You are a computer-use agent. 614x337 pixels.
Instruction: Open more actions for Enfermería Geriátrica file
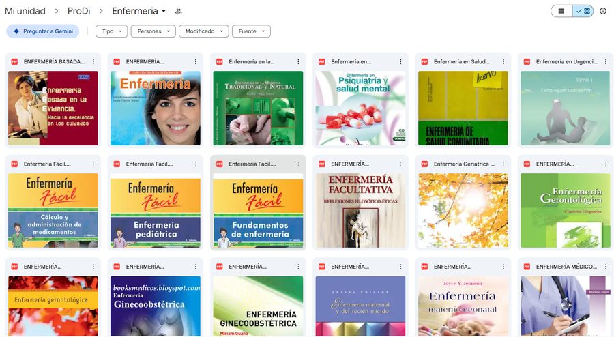503,164
